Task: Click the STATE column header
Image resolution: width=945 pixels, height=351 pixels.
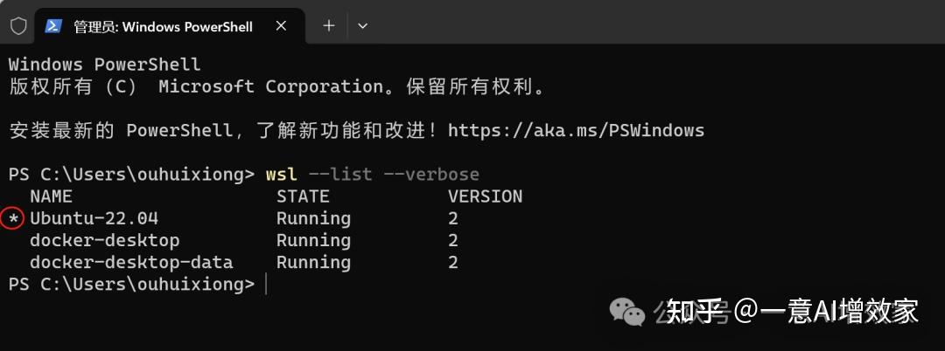Action: [x=303, y=196]
